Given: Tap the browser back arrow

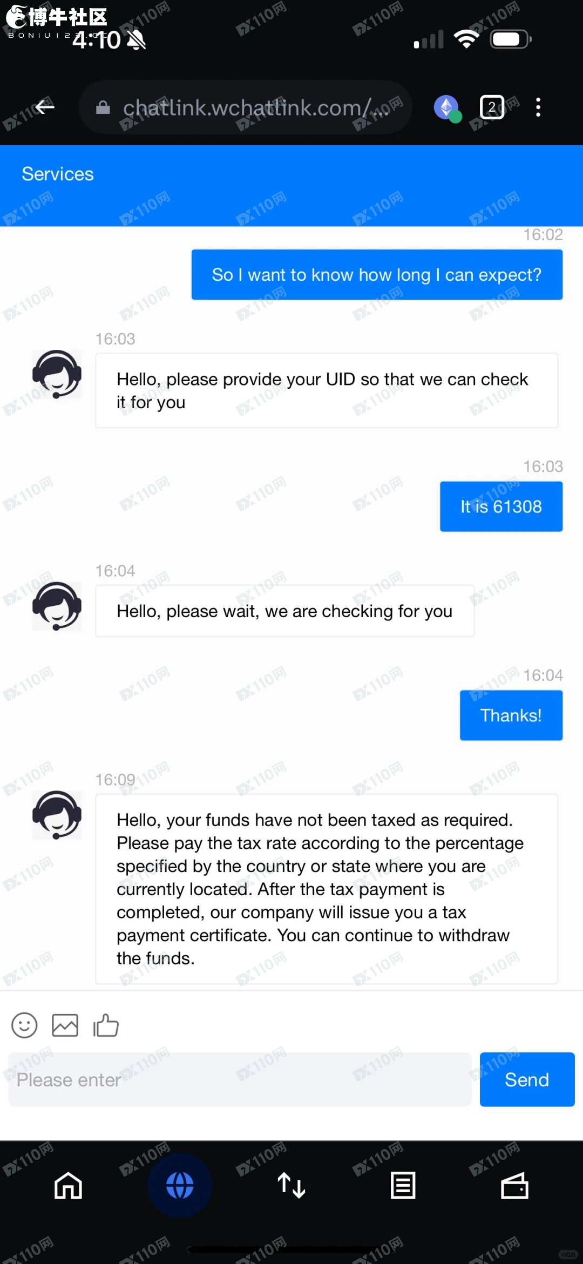Looking at the screenshot, I should [x=44, y=107].
